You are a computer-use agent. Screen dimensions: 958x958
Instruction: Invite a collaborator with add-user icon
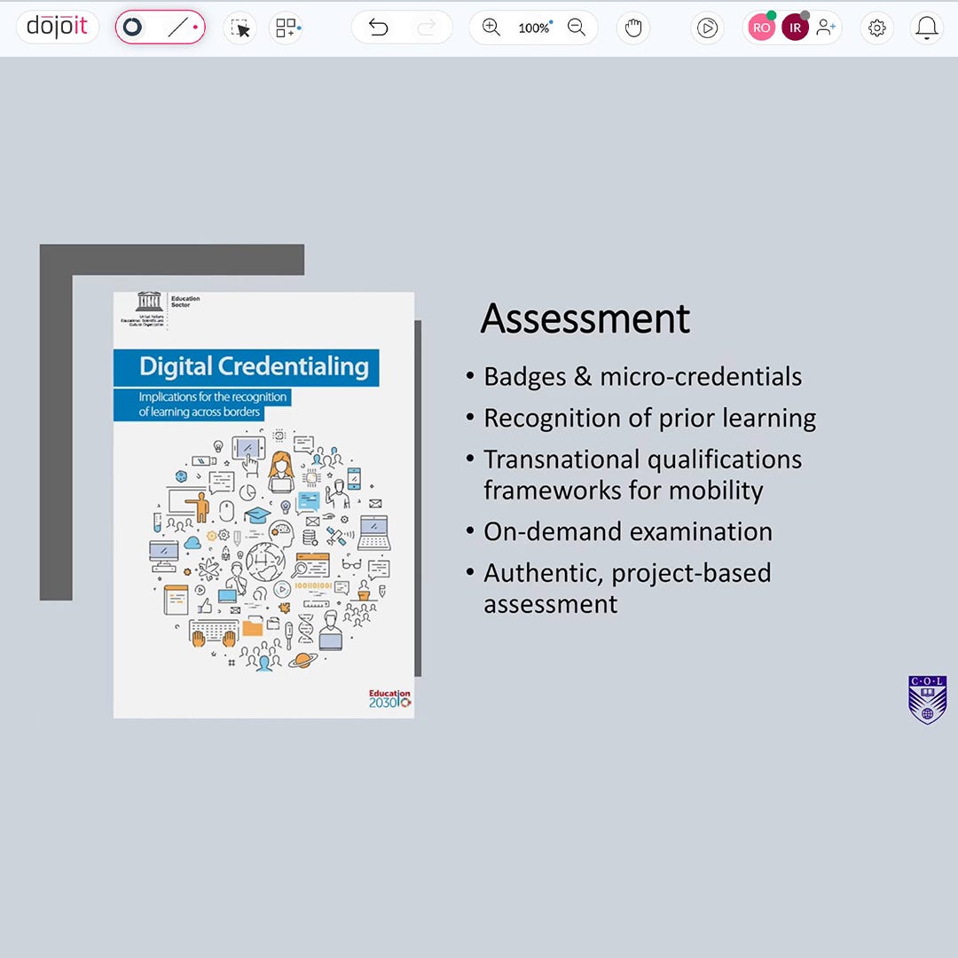(826, 27)
